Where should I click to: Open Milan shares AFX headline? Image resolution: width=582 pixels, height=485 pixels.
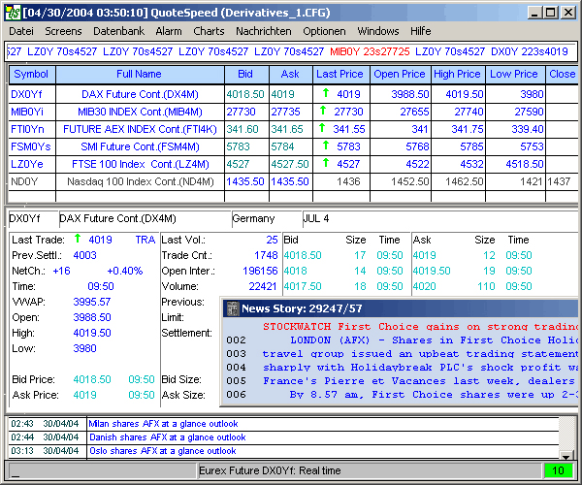click(x=162, y=424)
